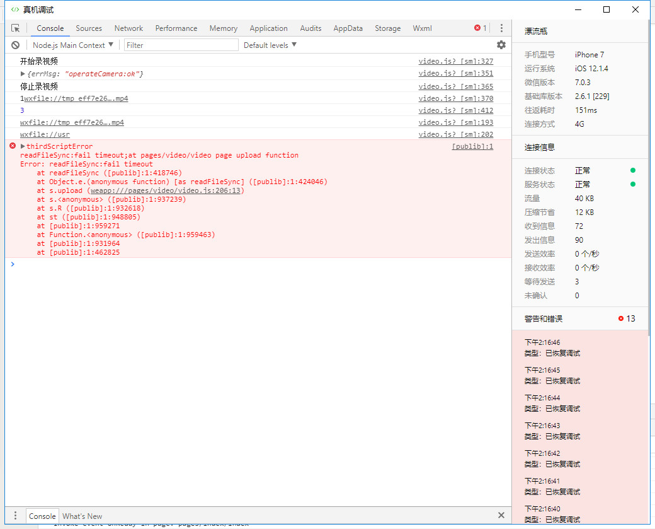655x529 pixels.
Task: Click the inspect element selector icon
Action: (16, 28)
